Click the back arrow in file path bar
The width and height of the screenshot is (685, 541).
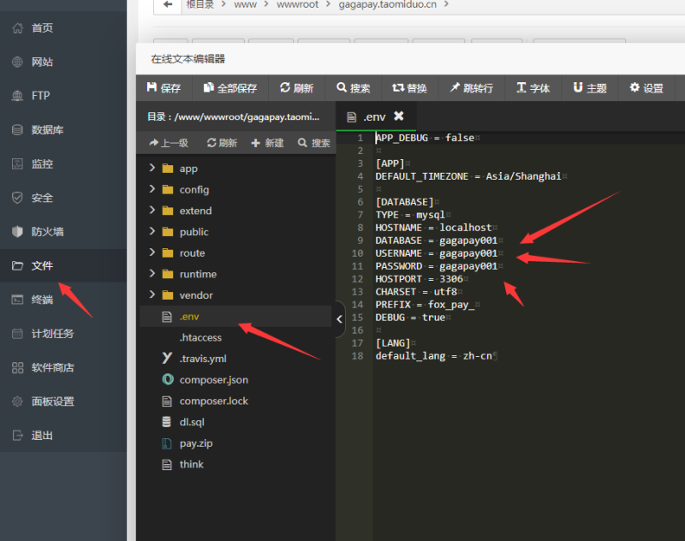tap(168, 5)
